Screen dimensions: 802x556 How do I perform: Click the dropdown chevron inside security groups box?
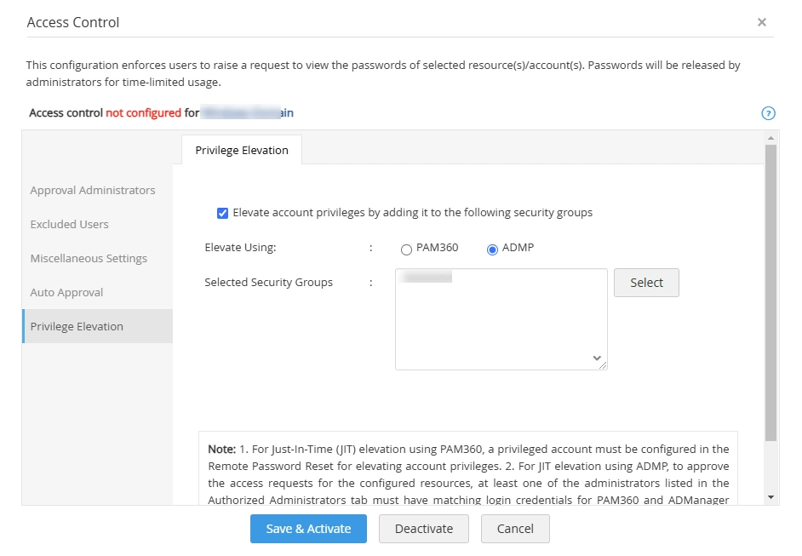[x=597, y=358]
